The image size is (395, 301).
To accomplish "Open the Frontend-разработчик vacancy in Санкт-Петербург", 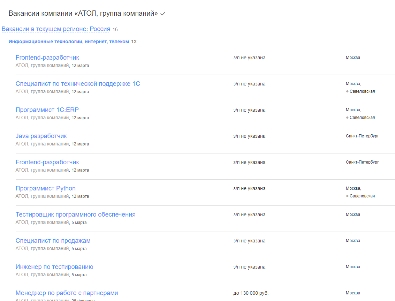I will tap(47, 162).
